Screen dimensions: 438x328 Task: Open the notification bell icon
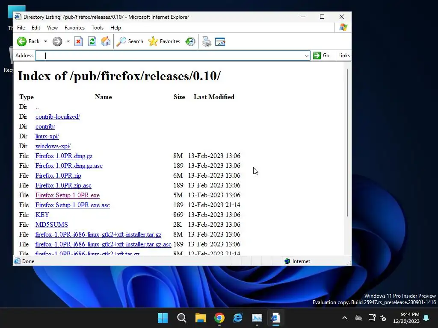426,318
